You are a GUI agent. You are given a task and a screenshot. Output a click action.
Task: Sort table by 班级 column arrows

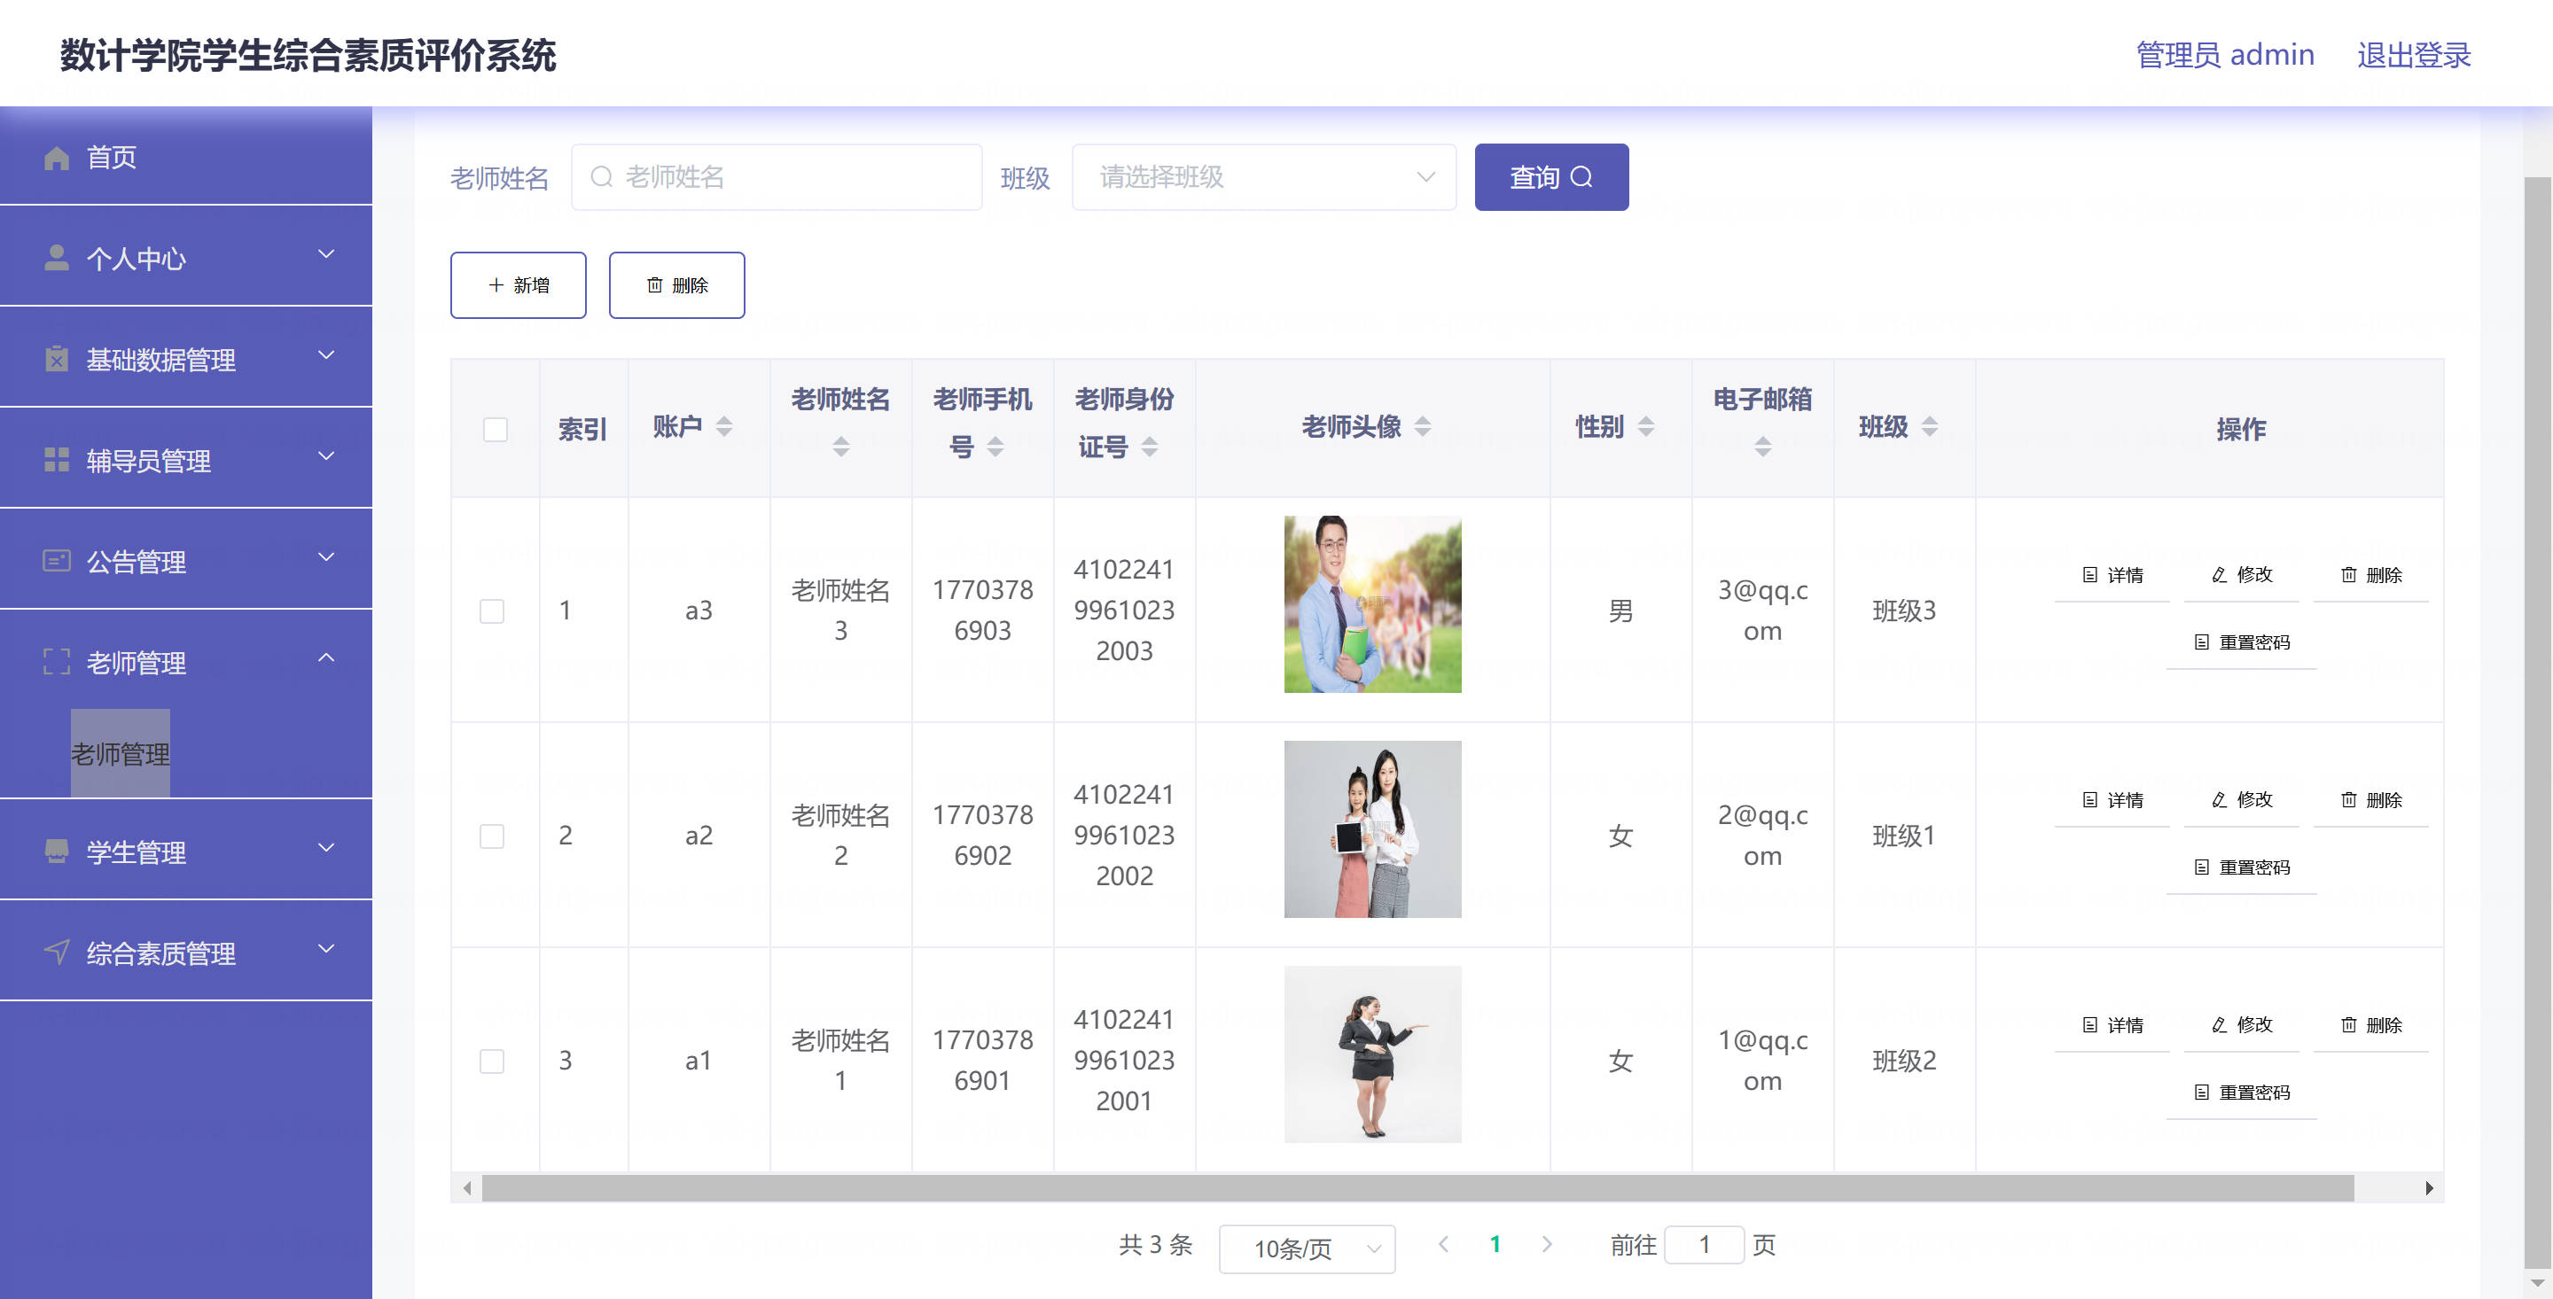(x=1930, y=427)
